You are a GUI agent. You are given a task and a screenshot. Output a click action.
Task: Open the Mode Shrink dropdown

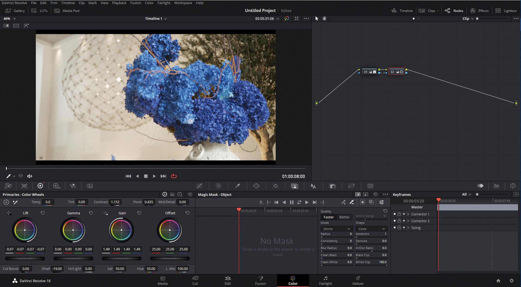coord(336,229)
